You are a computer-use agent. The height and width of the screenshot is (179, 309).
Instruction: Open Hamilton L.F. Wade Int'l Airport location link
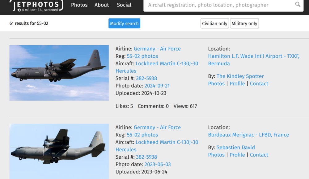[x=253, y=56]
